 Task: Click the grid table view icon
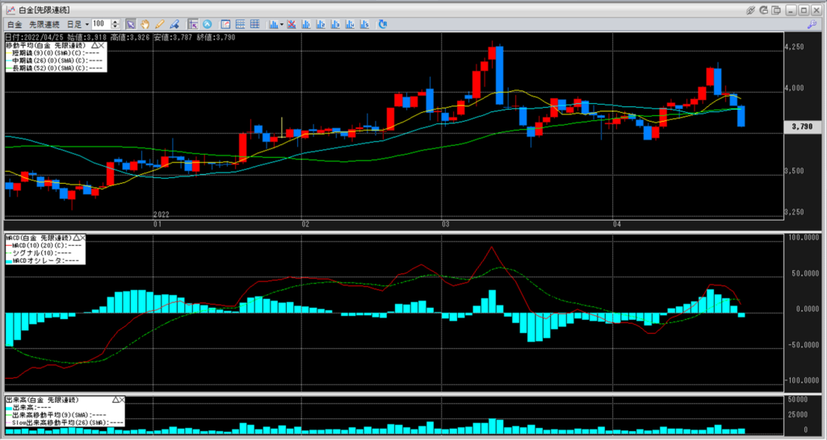click(x=254, y=24)
